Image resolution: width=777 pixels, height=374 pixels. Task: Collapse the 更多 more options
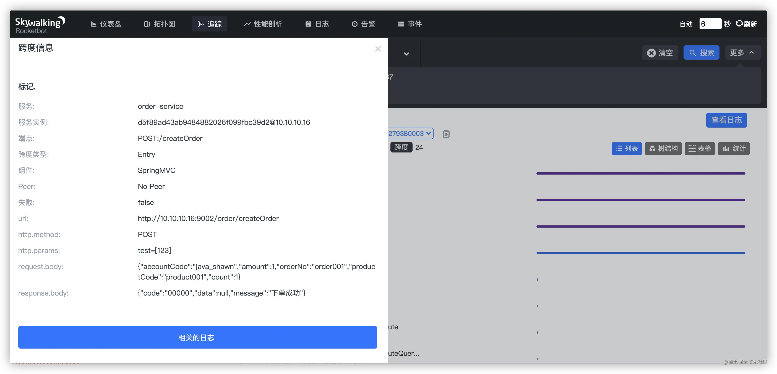pos(742,53)
